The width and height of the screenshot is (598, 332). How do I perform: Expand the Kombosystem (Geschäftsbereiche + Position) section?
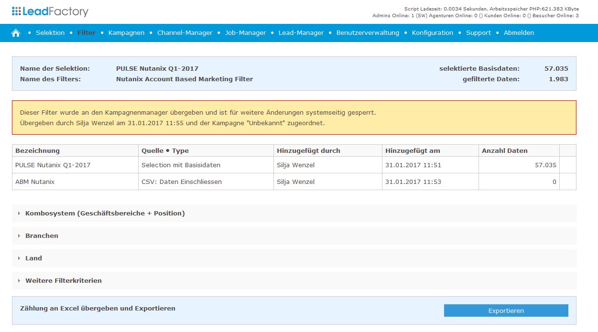294,214
